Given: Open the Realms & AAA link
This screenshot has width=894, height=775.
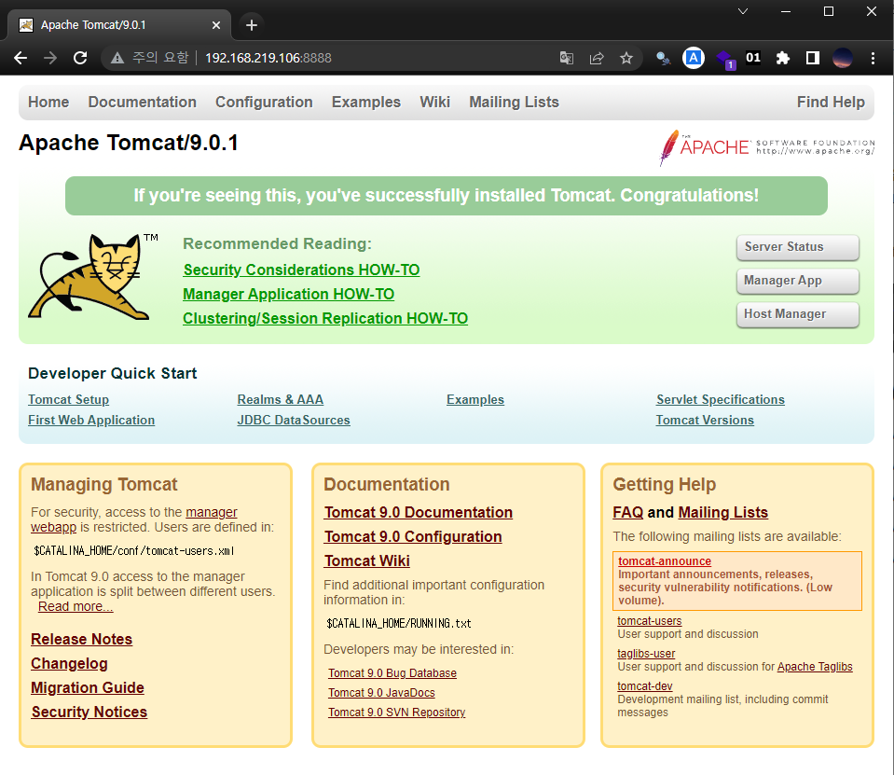Looking at the screenshot, I should coord(280,400).
